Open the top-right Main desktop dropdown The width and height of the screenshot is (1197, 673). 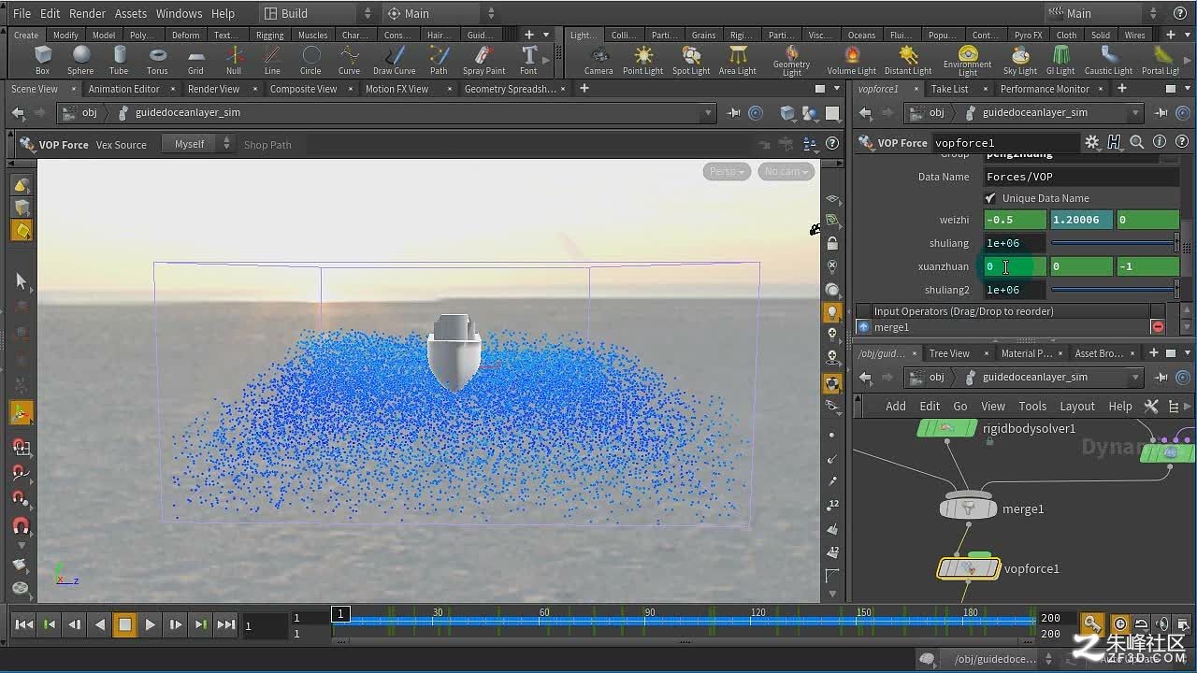(x=1104, y=13)
